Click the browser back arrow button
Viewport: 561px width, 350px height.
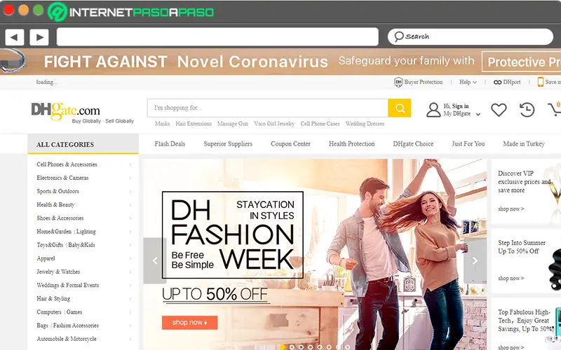tap(14, 37)
